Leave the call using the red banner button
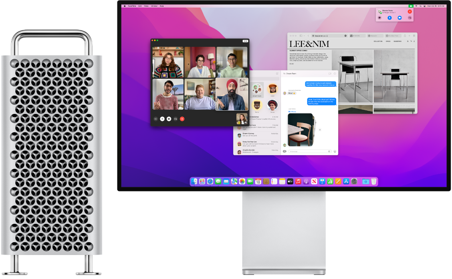The image size is (452, 279). [410, 12]
